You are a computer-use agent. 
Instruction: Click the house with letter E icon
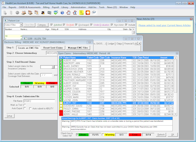click(x=75, y=13)
